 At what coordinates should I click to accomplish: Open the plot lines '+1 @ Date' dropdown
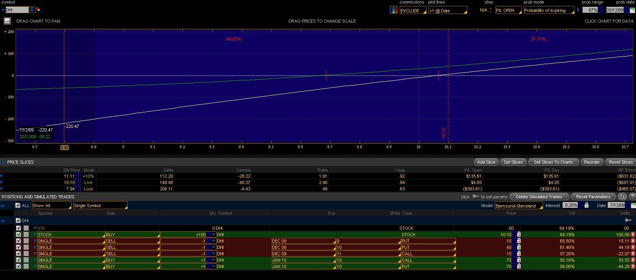tap(447, 10)
